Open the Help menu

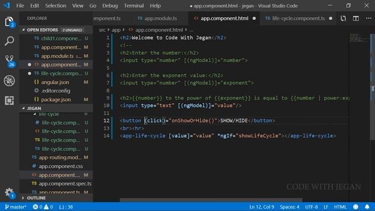(155, 5)
